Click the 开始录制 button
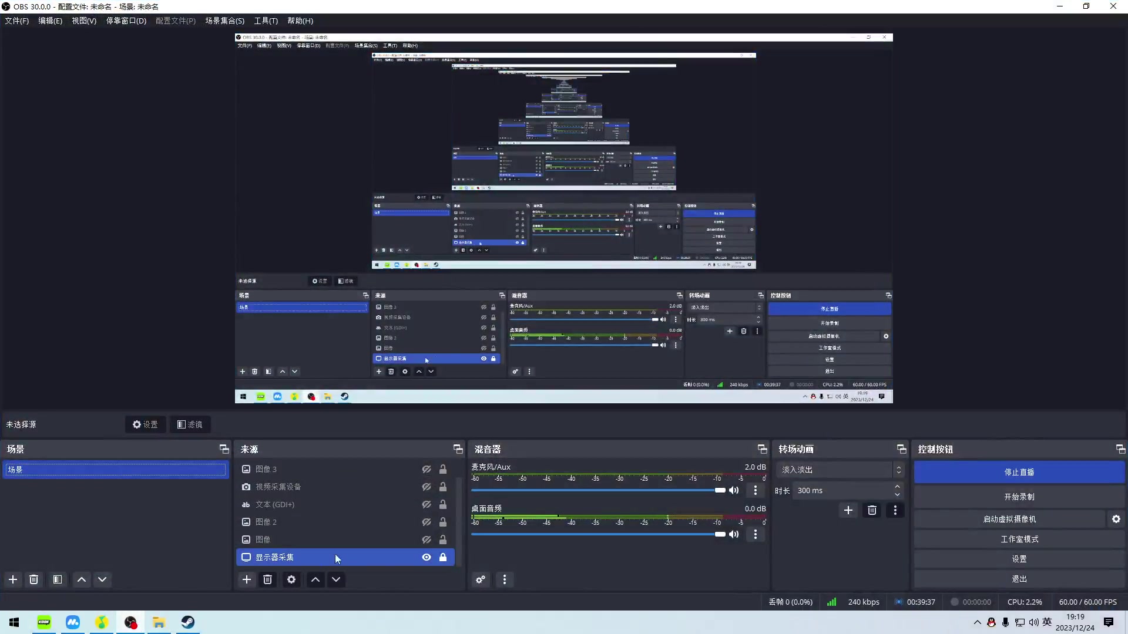 (x=1019, y=497)
